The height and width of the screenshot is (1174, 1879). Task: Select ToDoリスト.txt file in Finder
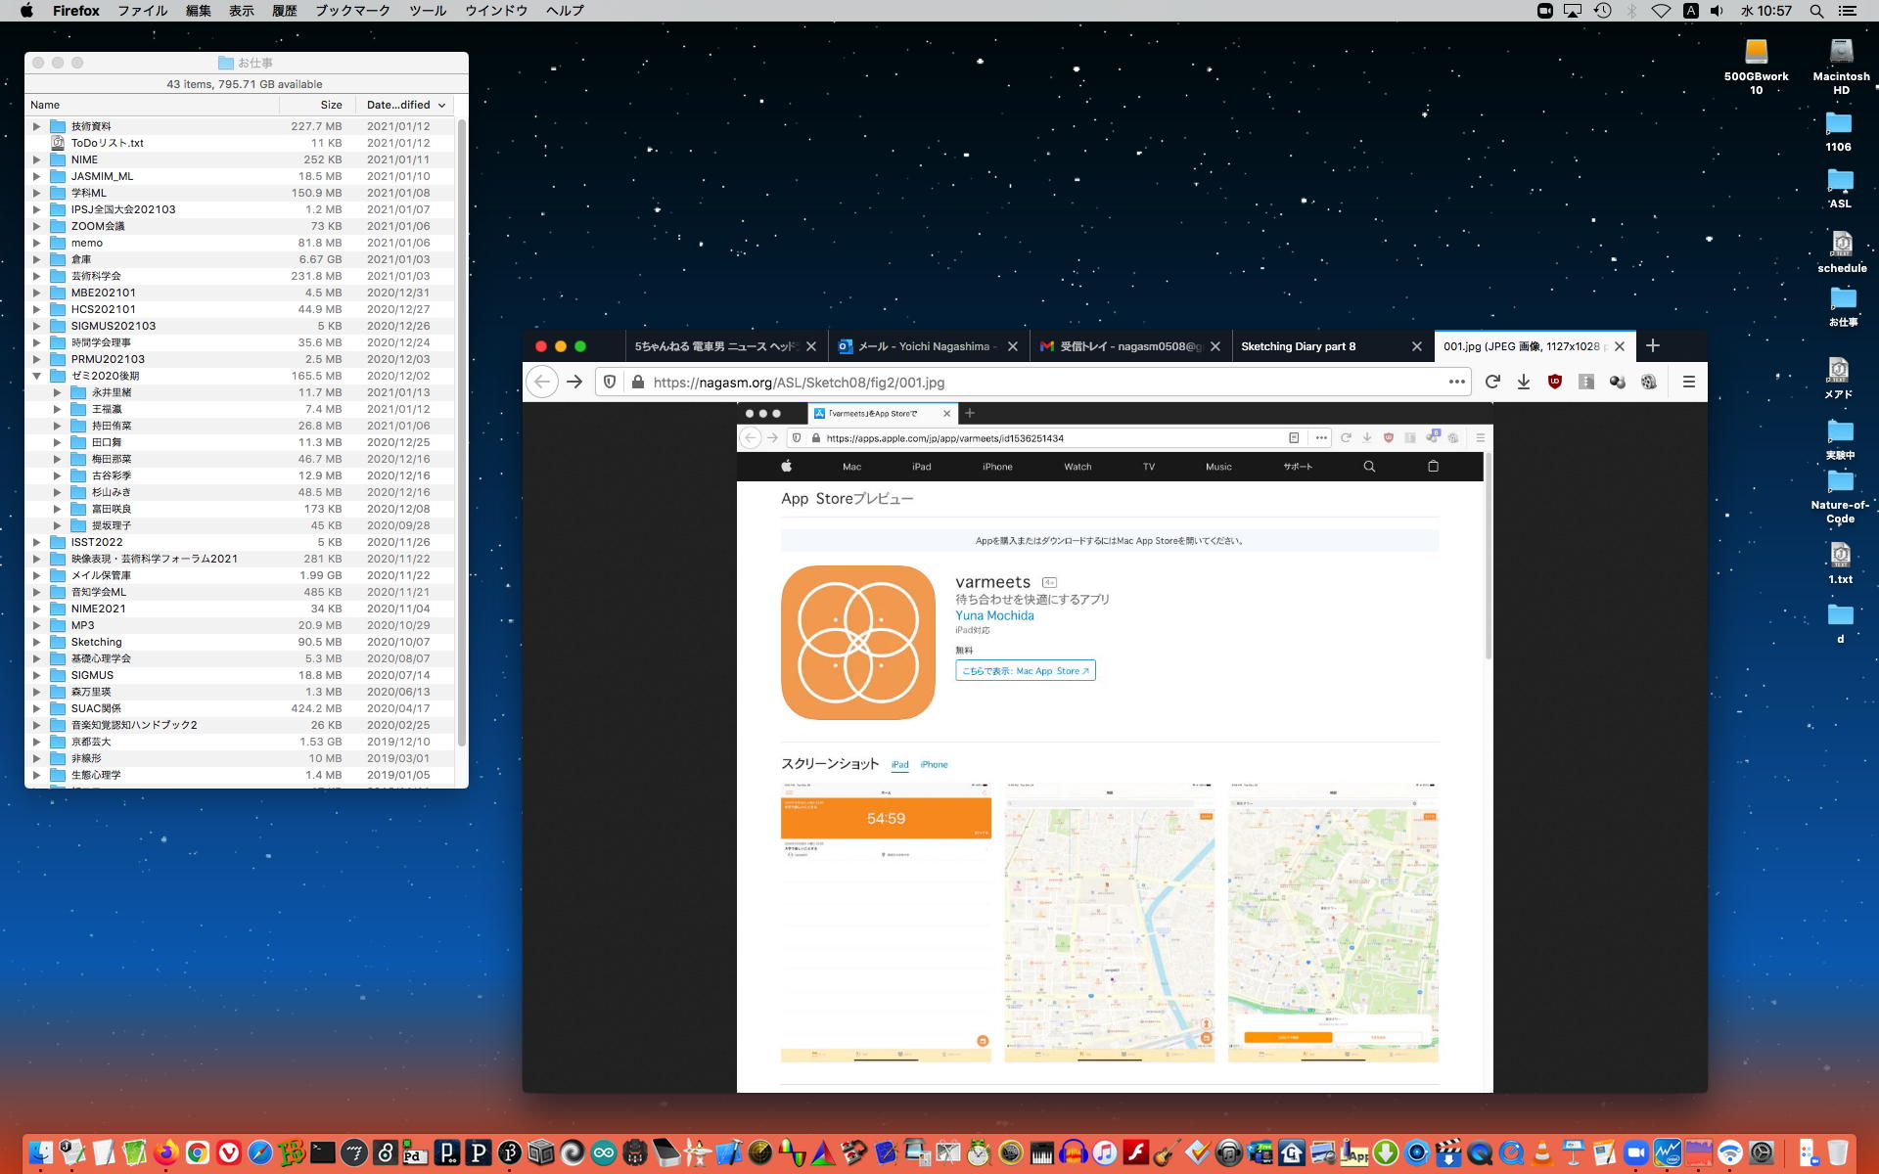[x=107, y=143]
